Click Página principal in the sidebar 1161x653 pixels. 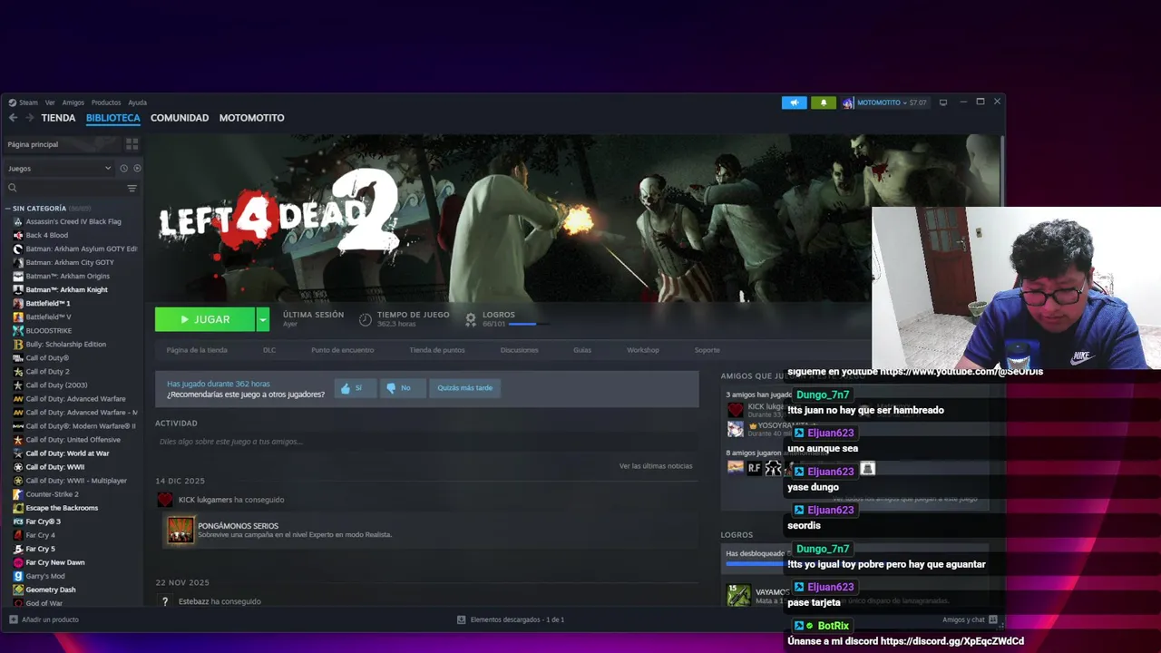point(61,144)
